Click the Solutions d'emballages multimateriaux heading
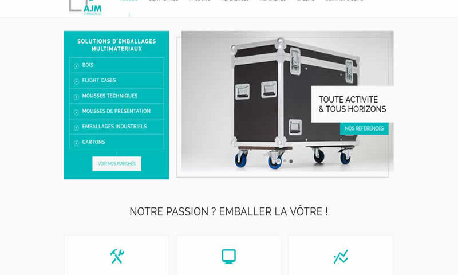The height and width of the screenshot is (275, 458). pyautogui.click(x=117, y=45)
